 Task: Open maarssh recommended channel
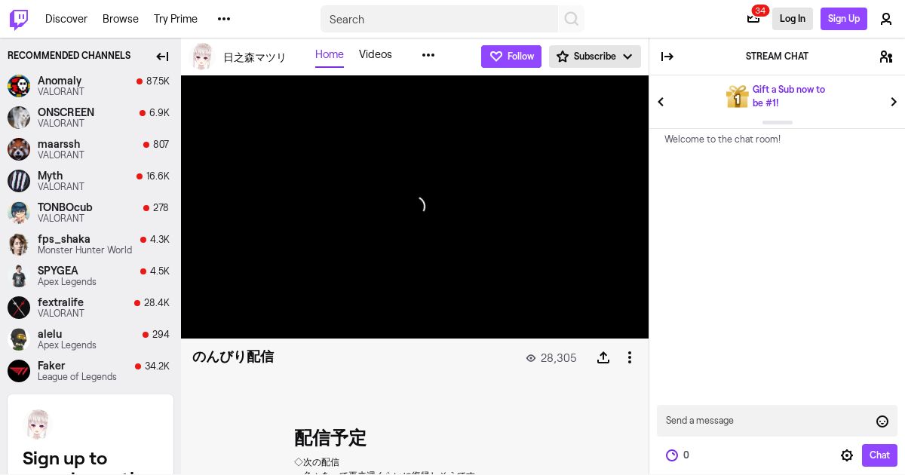pos(90,149)
